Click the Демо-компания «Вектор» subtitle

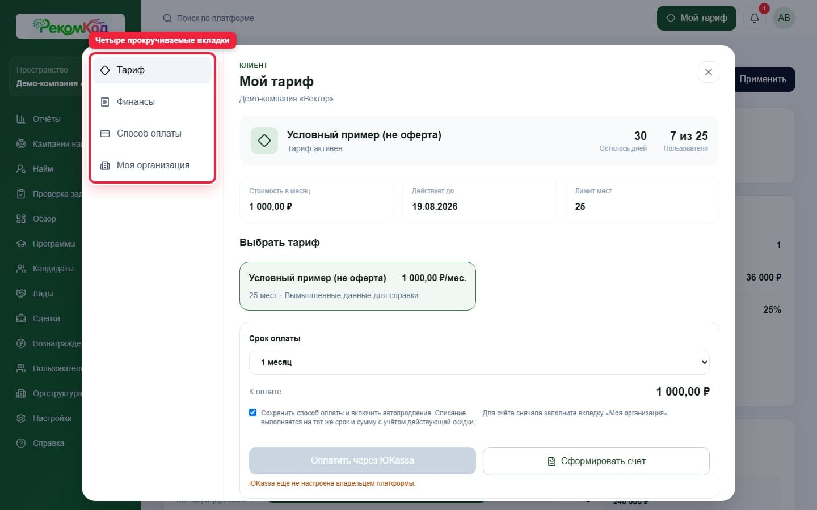click(x=287, y=99)
